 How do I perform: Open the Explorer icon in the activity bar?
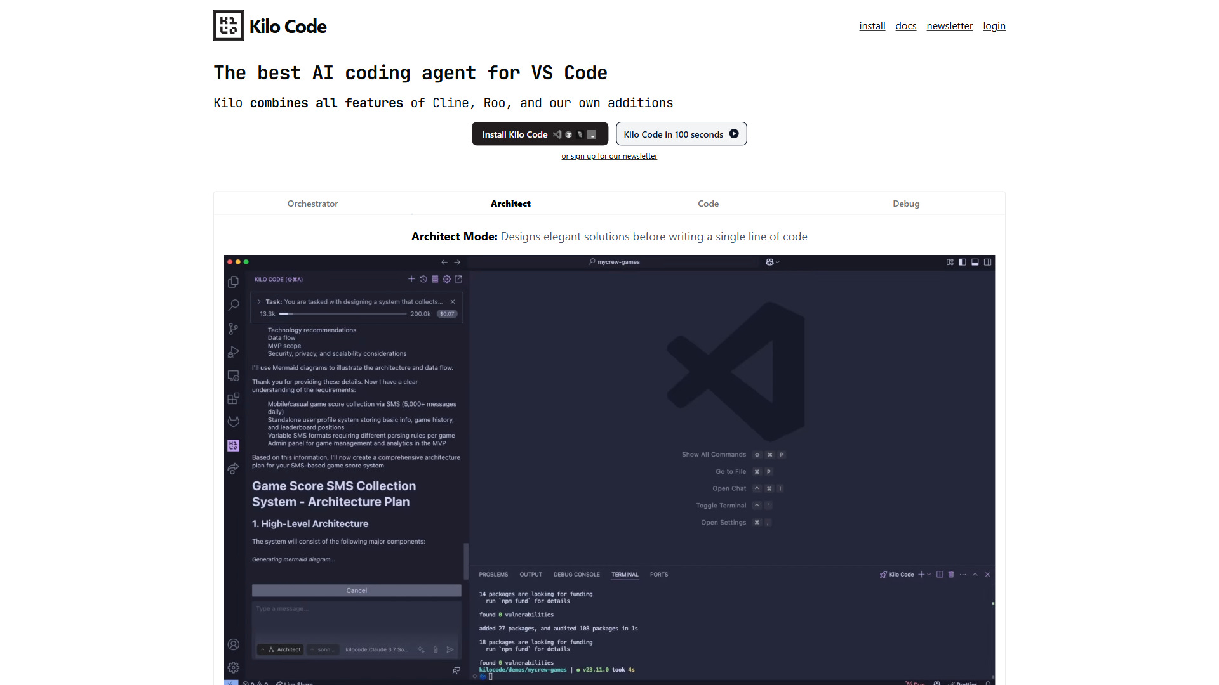(234, 282)
